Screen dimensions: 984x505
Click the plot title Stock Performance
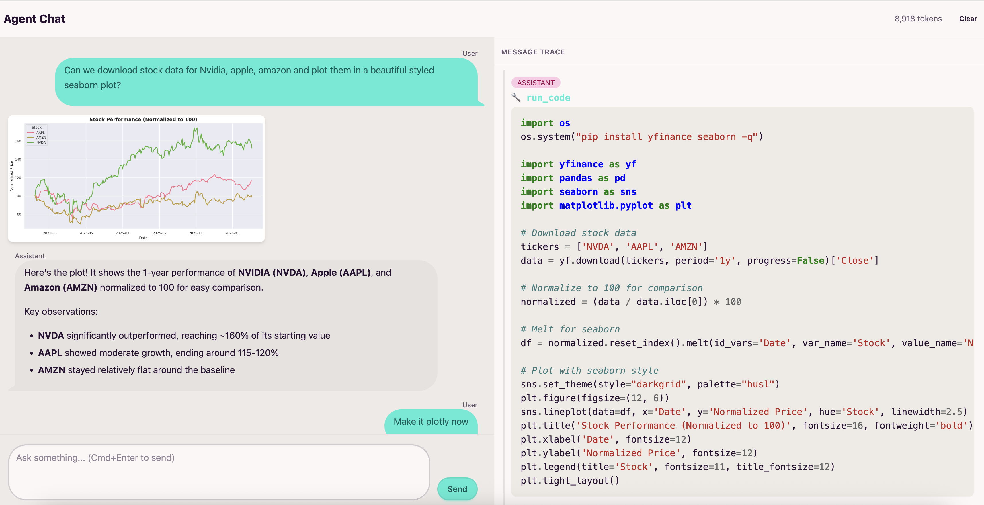143,120
